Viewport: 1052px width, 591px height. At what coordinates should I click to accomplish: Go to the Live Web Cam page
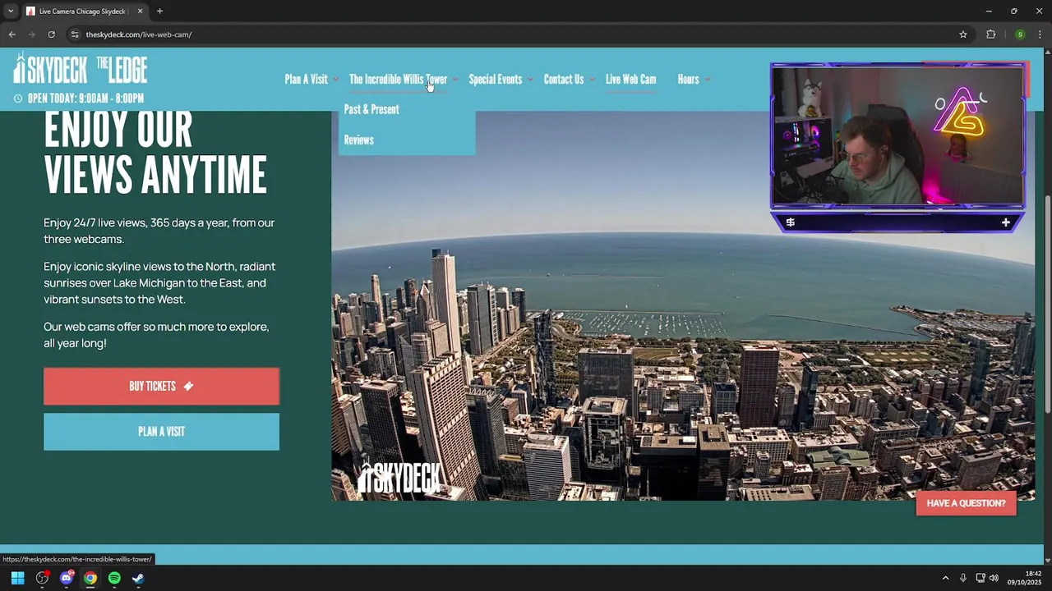coord(630,80)
